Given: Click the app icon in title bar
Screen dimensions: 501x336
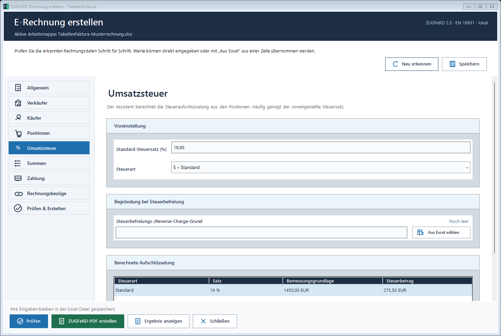Looking at the screenshot, I should [6, 7].
